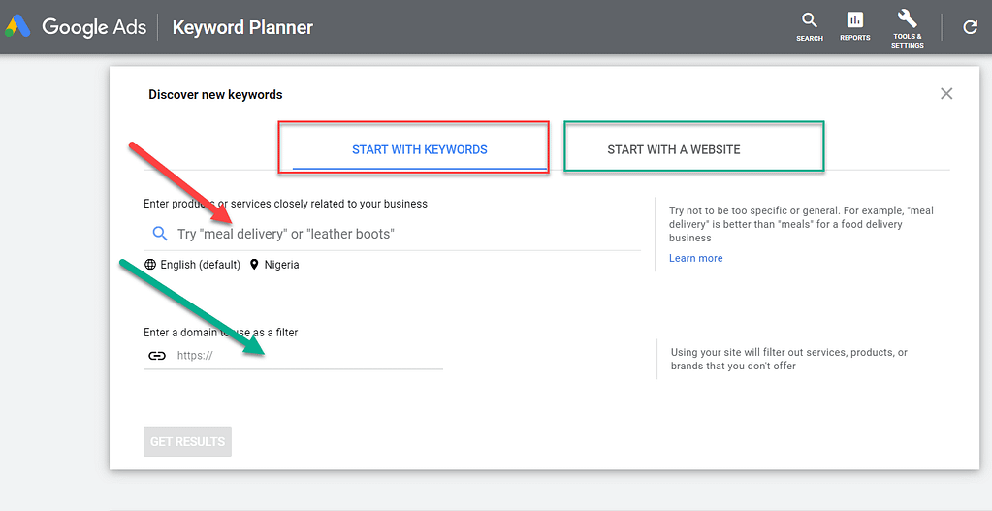Click 'Using your site will filter out' hint
Screen dimensions: 992x511
789,359
